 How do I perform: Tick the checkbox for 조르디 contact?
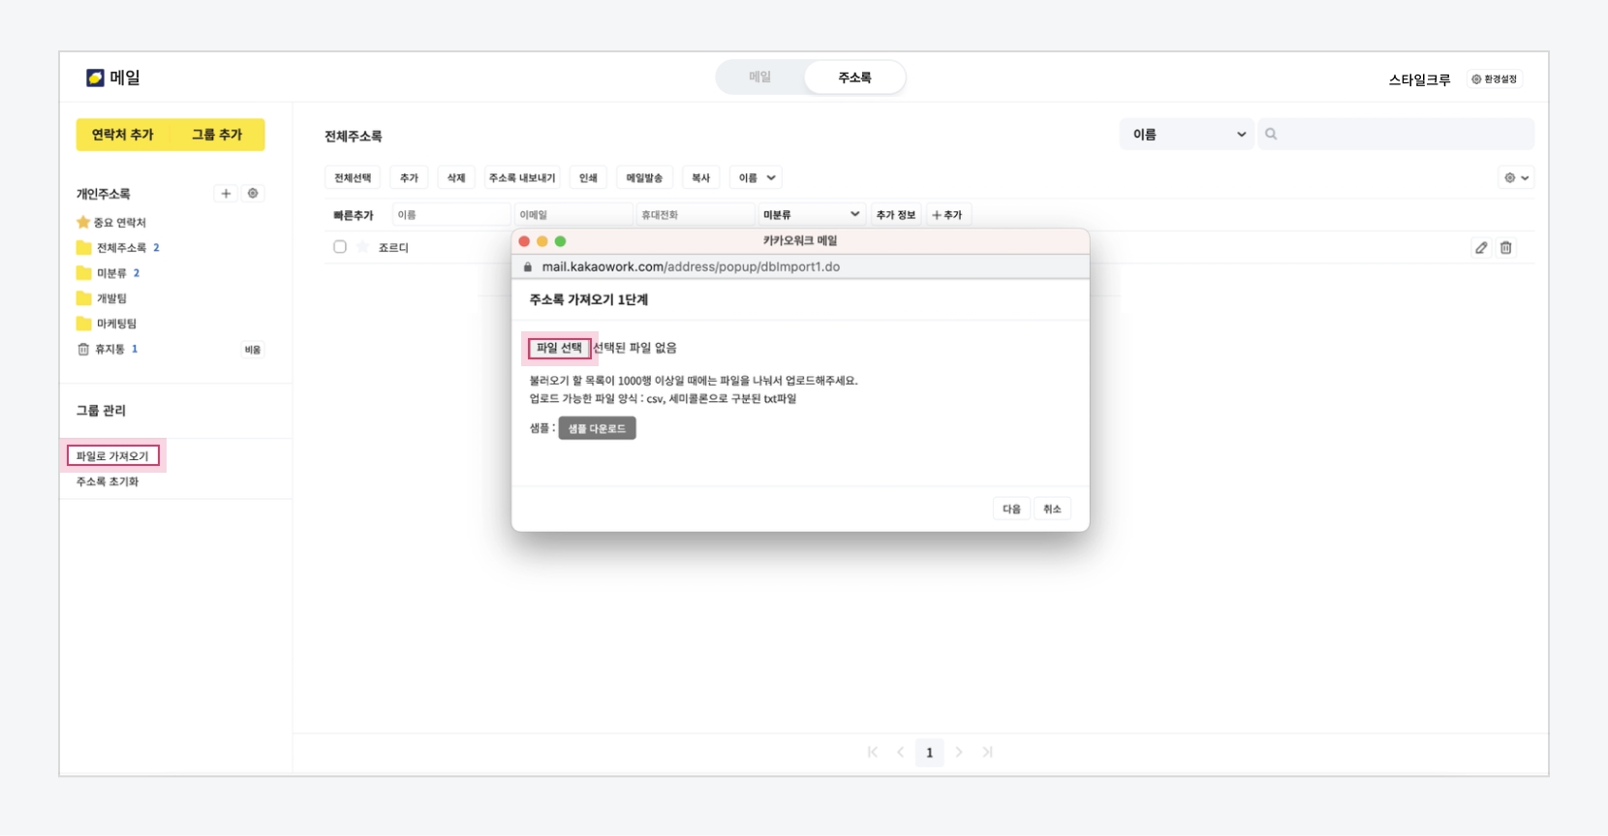coord(340,247)
